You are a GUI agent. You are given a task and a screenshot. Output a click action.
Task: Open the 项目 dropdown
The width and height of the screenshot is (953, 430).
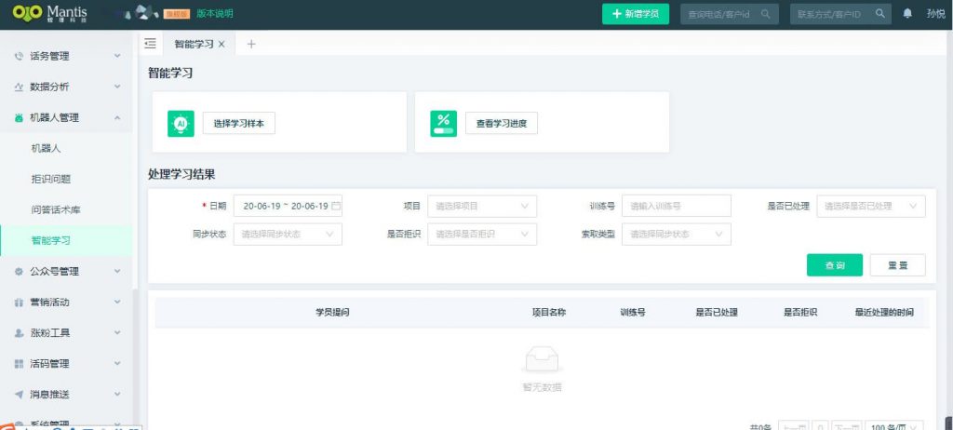482,207
